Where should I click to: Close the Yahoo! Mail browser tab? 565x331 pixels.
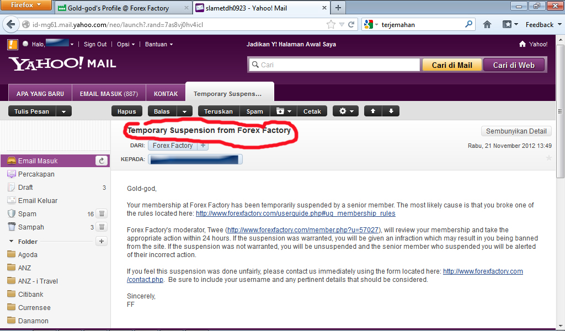click(x=324, y=8)
